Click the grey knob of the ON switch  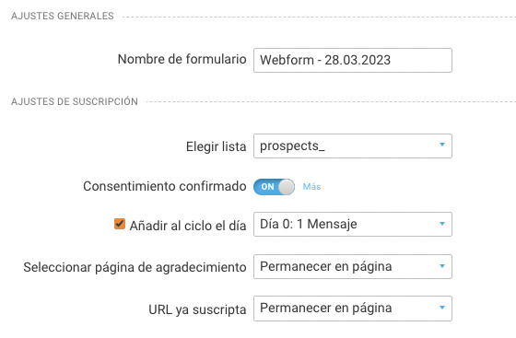[x=287, y=187]
